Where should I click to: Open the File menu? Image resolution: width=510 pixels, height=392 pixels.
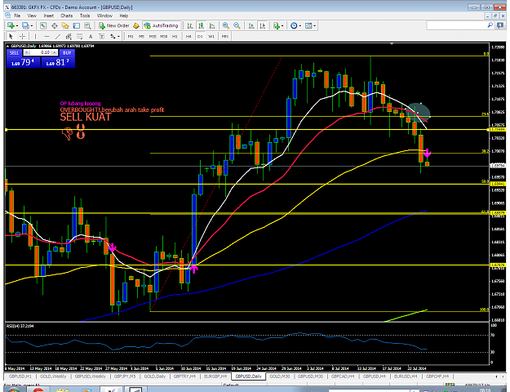click(17, 16)
